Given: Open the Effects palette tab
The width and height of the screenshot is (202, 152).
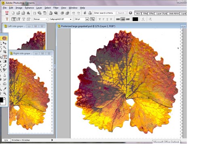Looking at the screenshot, I should click(151, 13).
